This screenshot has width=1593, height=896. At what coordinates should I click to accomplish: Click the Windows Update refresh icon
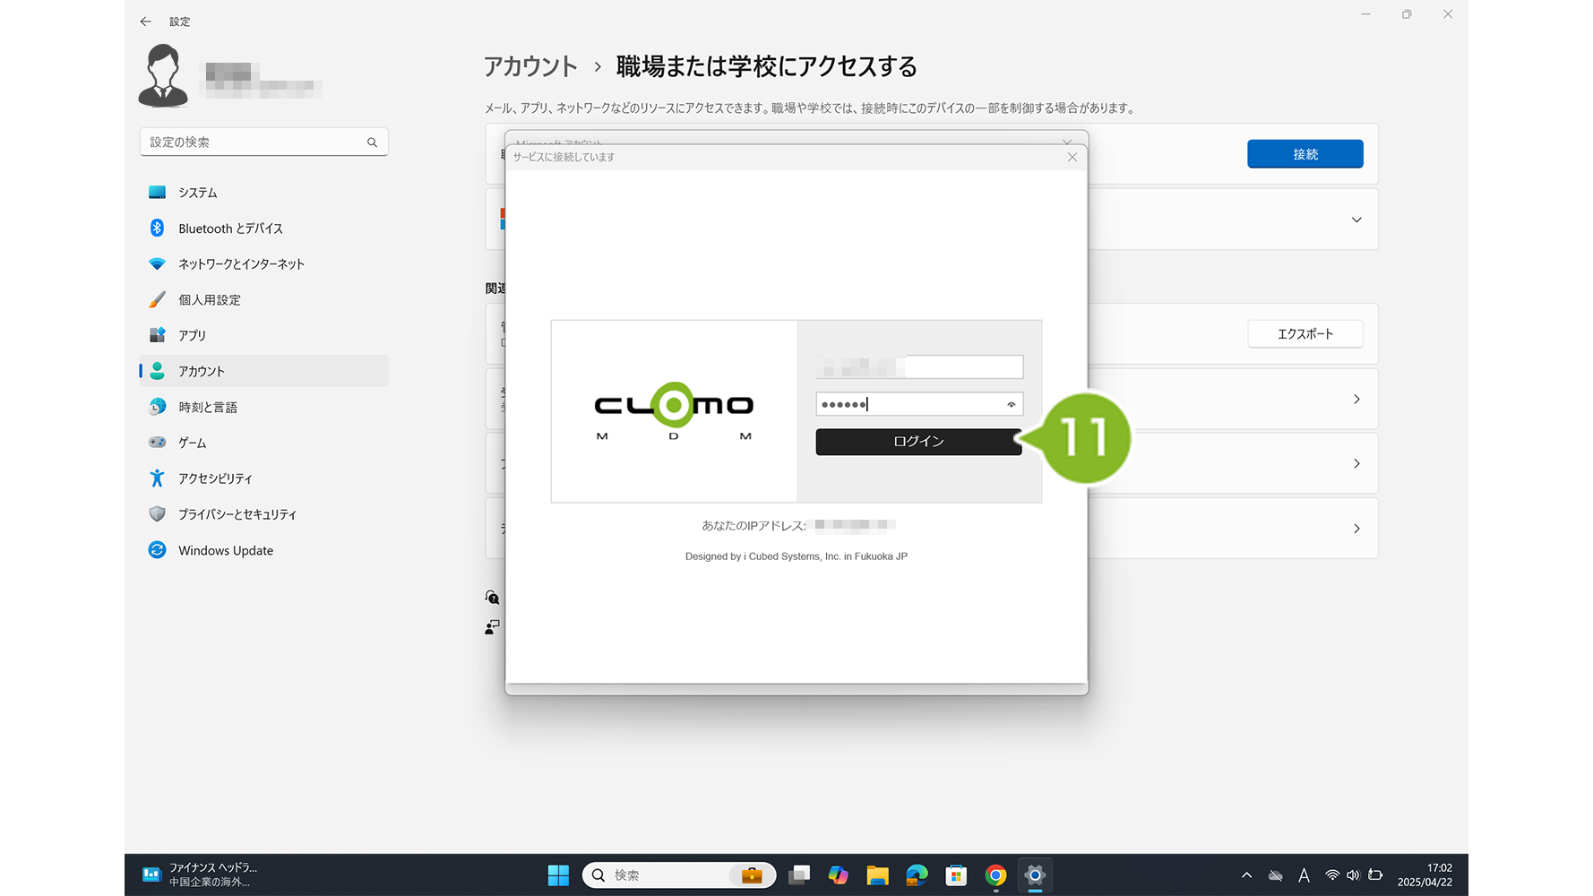157,550
